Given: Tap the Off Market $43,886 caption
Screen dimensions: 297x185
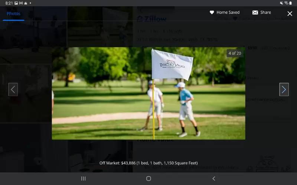Looking at the screenshot, I should 148,163.
